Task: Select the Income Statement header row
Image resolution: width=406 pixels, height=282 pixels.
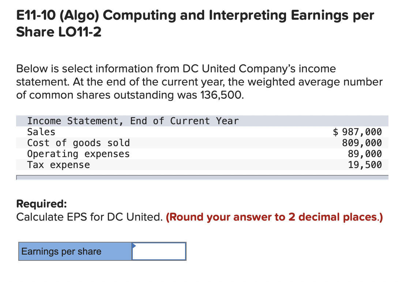Action: point(134,121)
